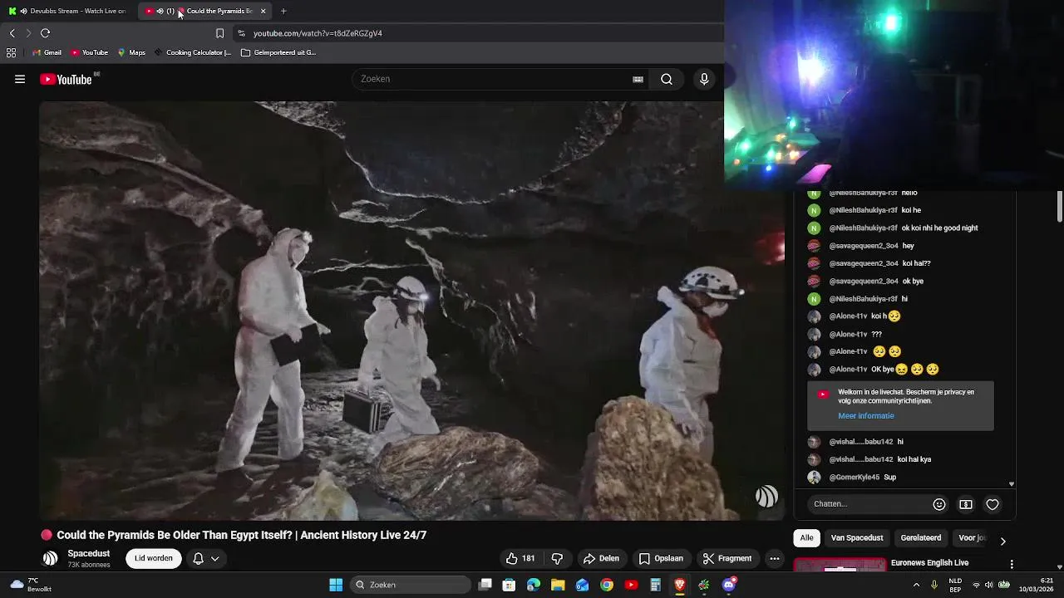Click the YouTube search magnifier button
The width and height of the screenshot is (1064, 598).
point(667,79)
